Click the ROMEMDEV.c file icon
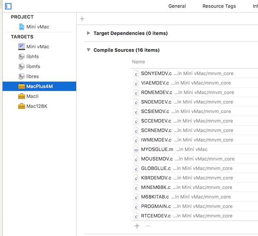 pyautogui.click(x=136, y=92)
